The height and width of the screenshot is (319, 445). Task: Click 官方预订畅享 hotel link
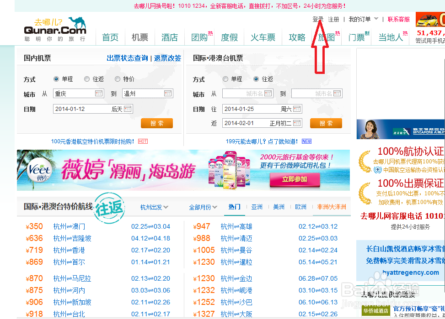[419, 309]
